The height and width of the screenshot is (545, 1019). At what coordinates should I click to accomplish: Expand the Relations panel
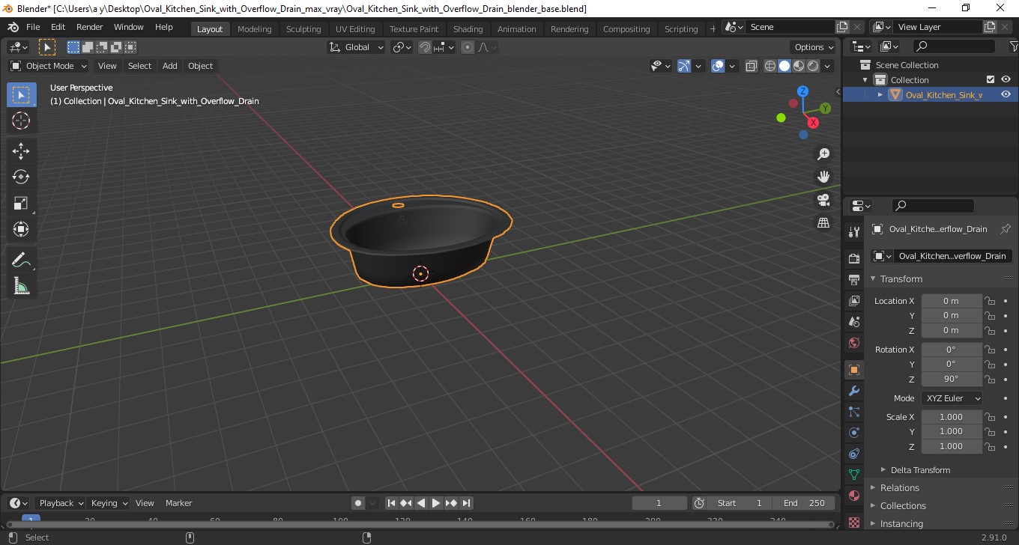click(x=900, y=487)
